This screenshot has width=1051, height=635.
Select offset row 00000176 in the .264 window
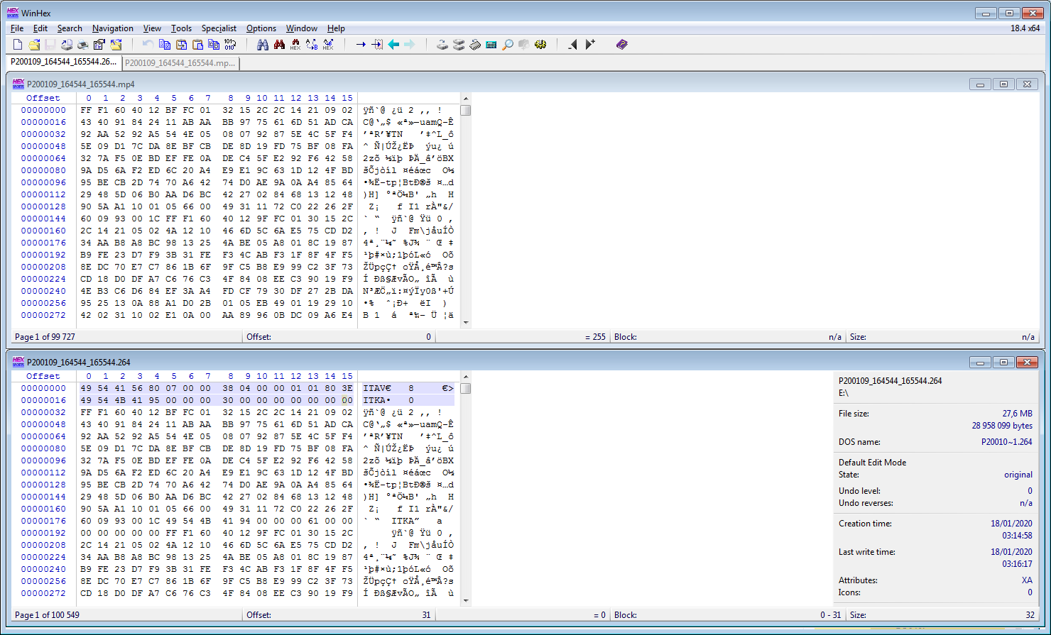(x=43, y=521)
